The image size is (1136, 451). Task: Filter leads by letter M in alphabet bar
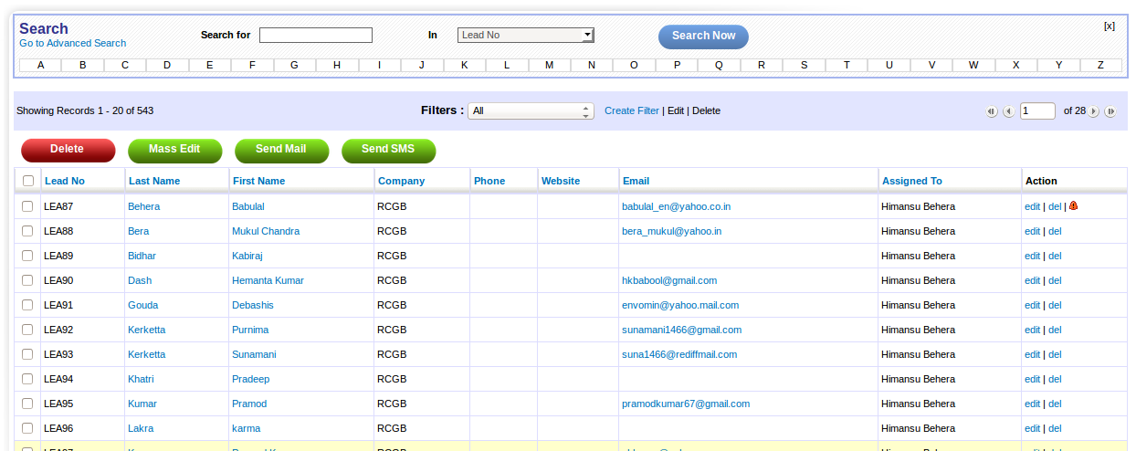pyautogui.click(x=549, y=65)
